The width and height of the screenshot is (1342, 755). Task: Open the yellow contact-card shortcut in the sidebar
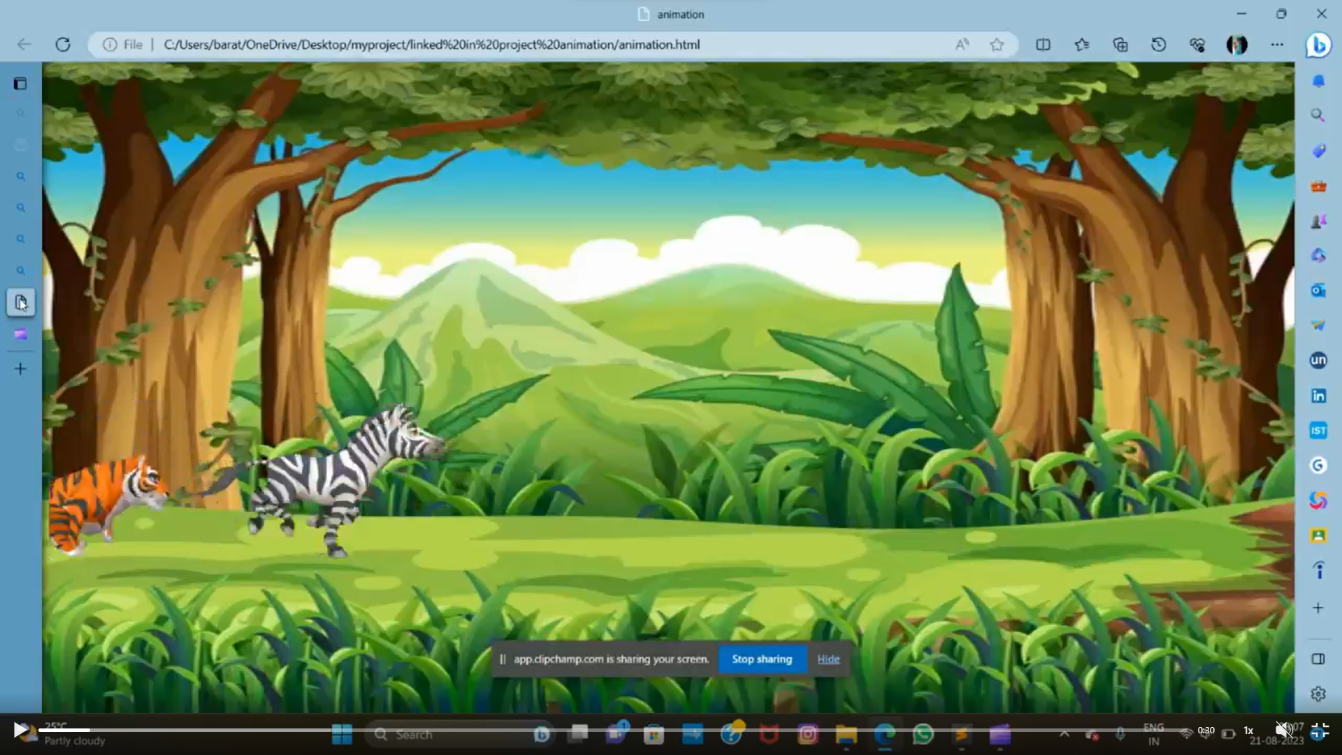click(1318, 535)
